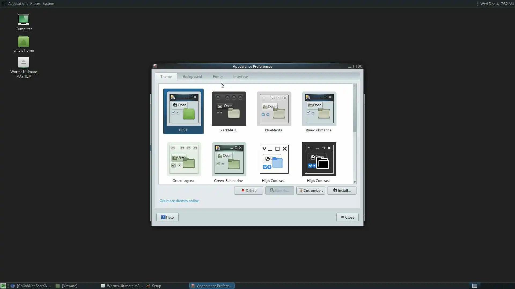515x289 pixels.
Task: Click the Install... button
Action: tap(342, 191)
